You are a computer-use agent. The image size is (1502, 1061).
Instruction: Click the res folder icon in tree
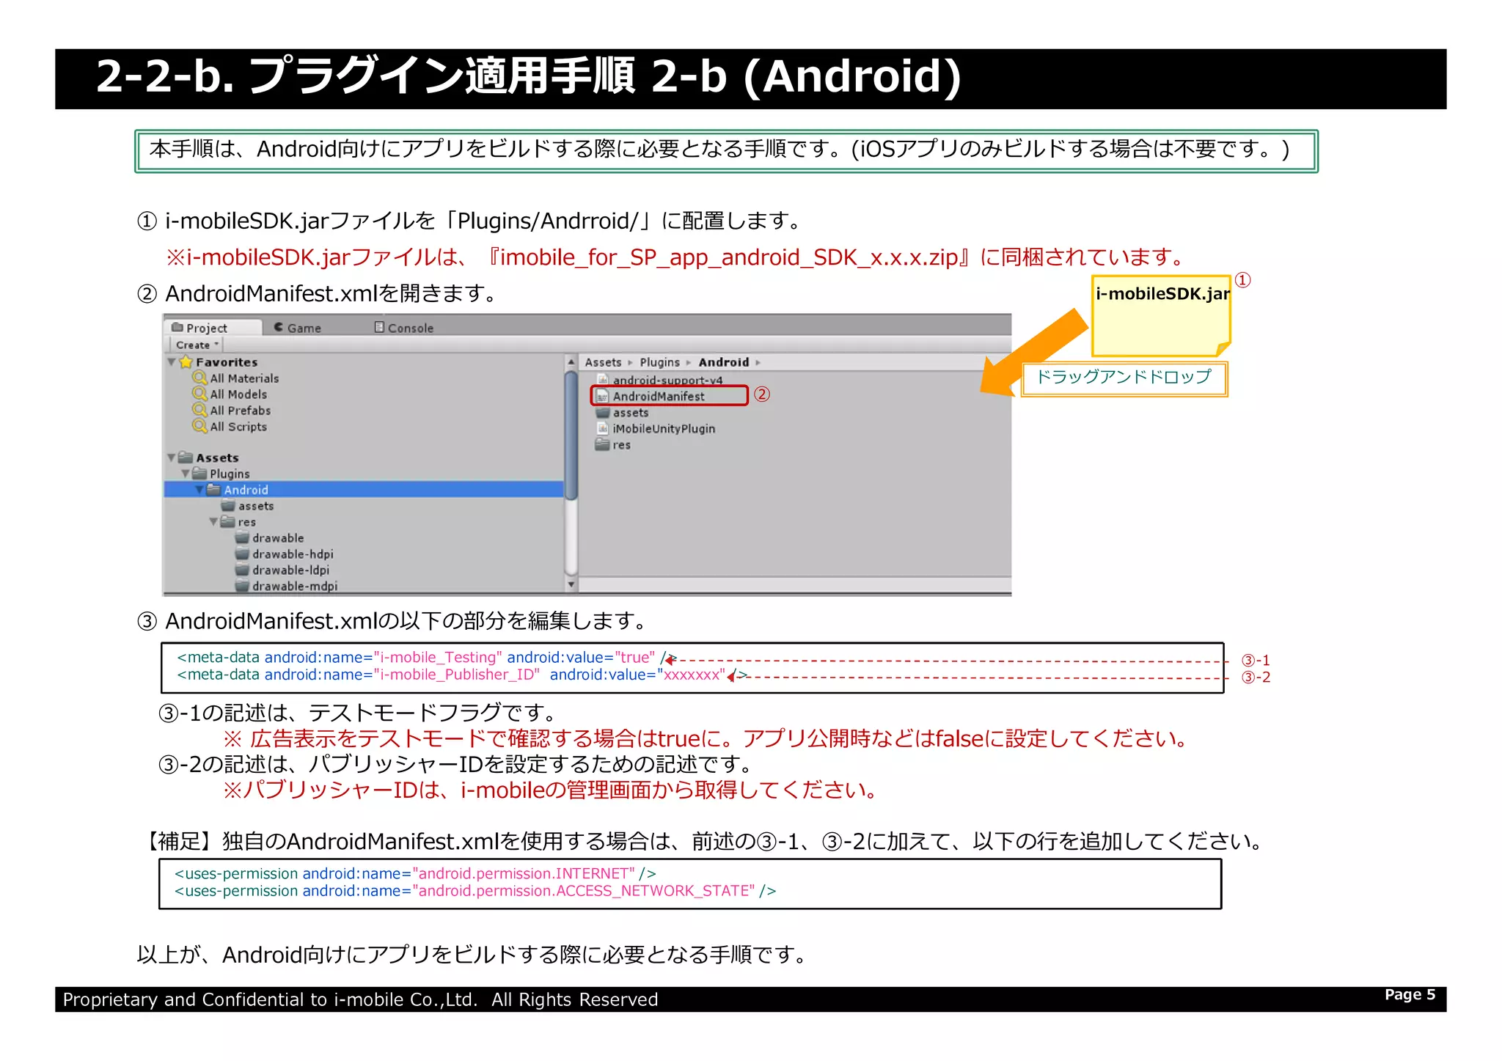click(x=228, y=521)
